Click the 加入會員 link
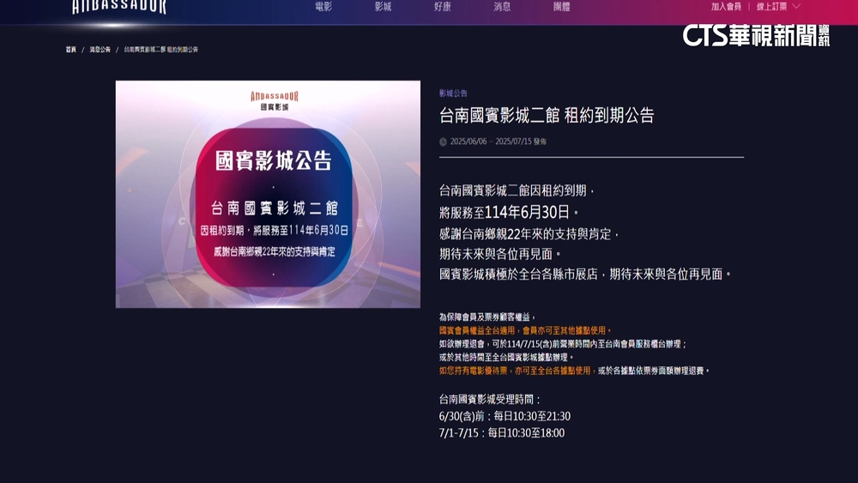The height and width of the screenshot is (483, 858). pyautogui.click(x=726, y=7)
